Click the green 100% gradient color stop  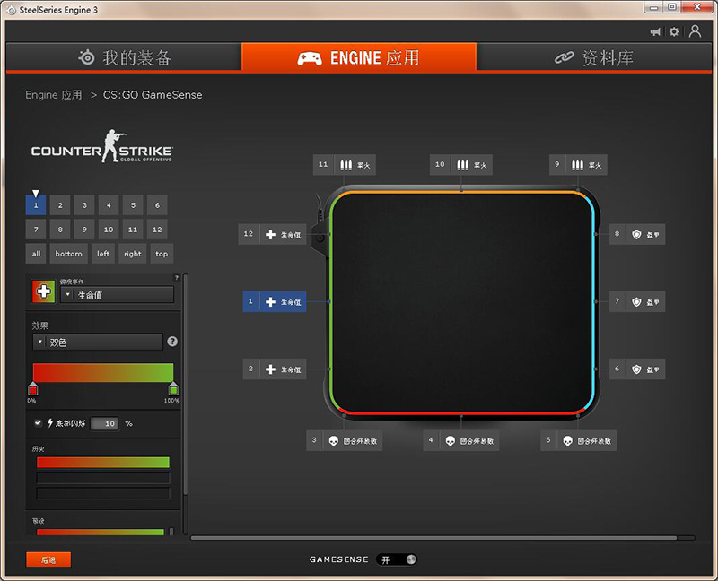coord(173,389)
